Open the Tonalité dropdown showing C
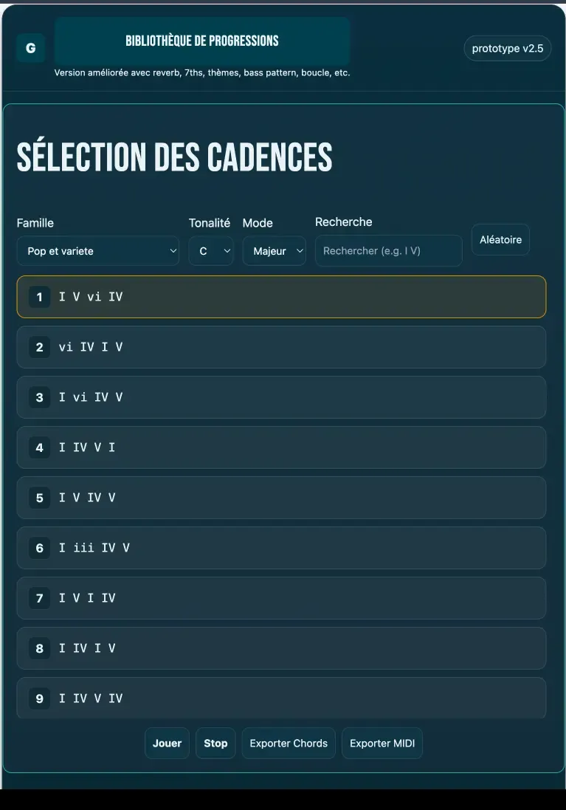566x810 pixels. click(211, 251)
